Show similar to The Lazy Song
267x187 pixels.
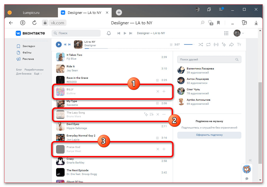pyautogui.click(x=146, y=114)
